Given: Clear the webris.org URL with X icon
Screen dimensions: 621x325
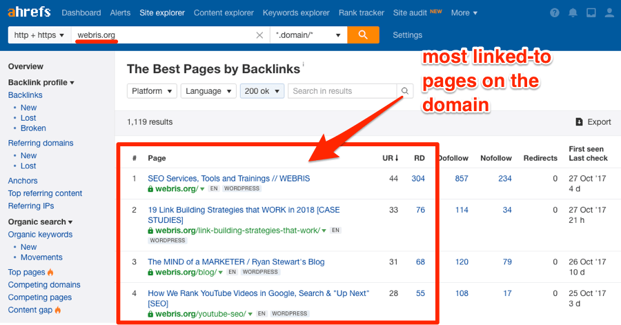Looking at the screenshot, I should 259,35.
